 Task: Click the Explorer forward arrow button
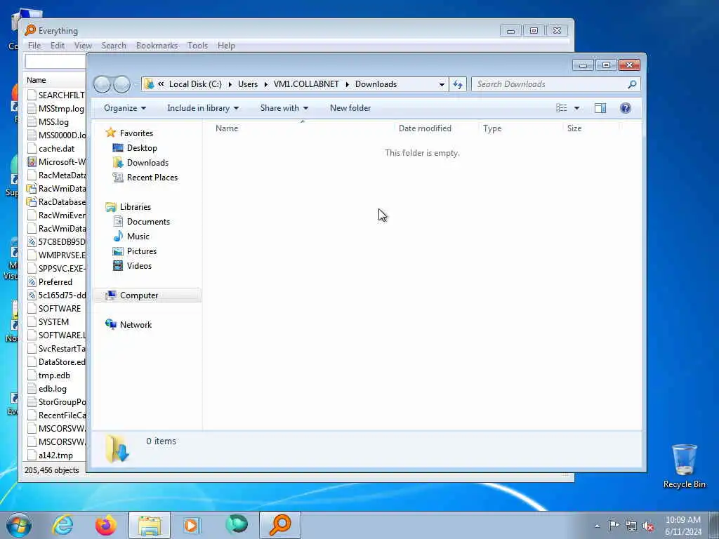[121, 84]
